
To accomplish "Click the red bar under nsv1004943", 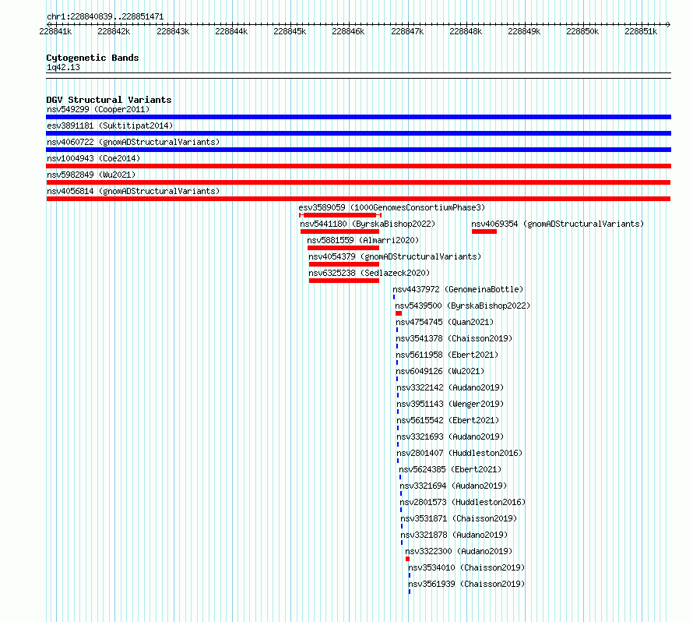I will [x=358, y=166].
